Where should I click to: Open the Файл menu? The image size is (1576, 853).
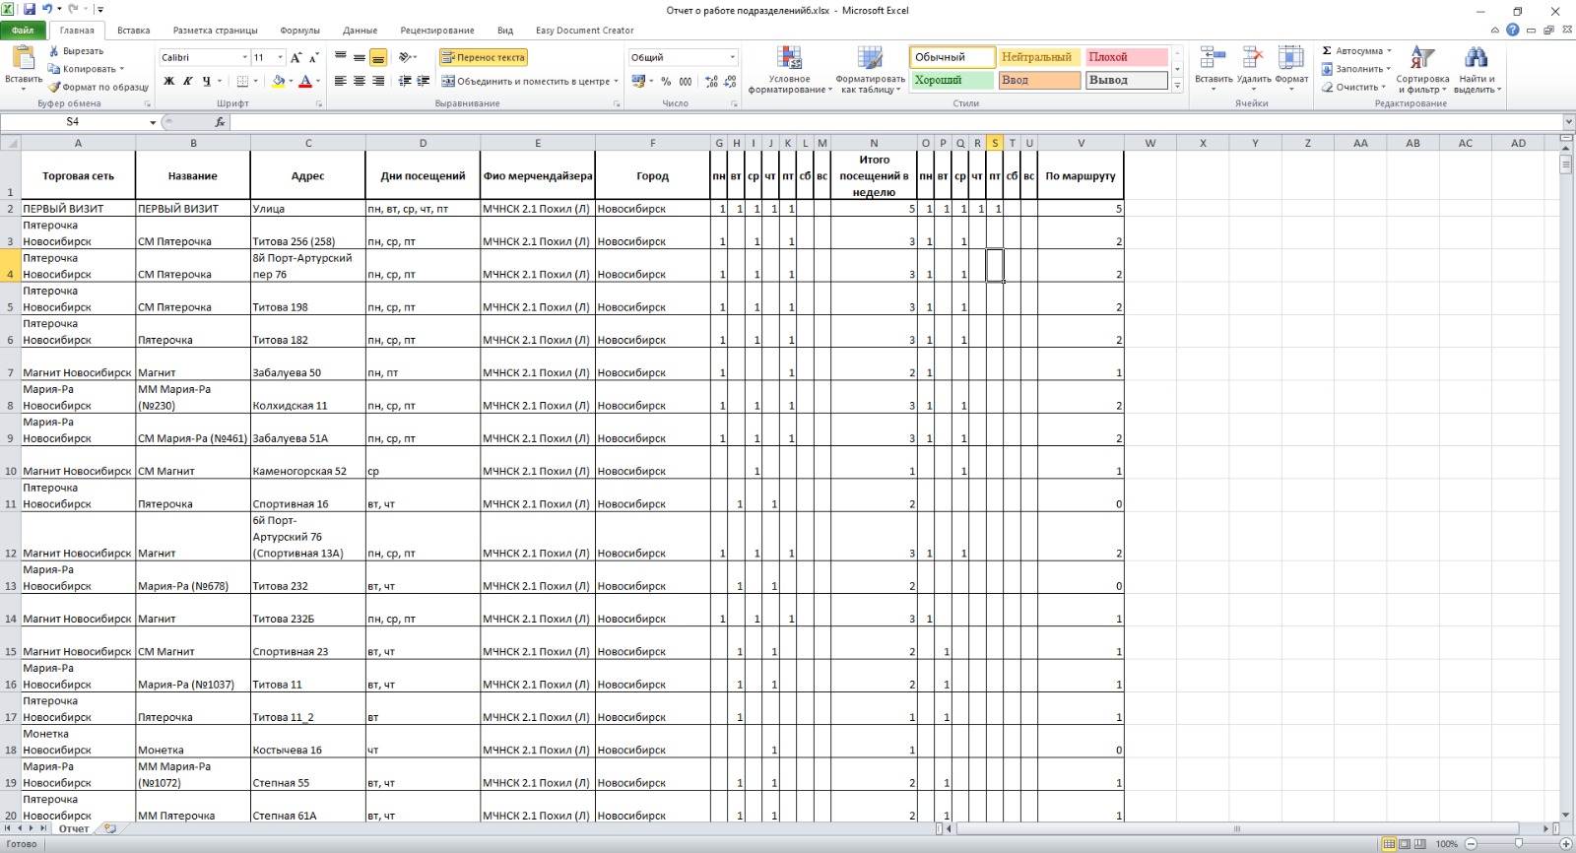pos(23,31)
